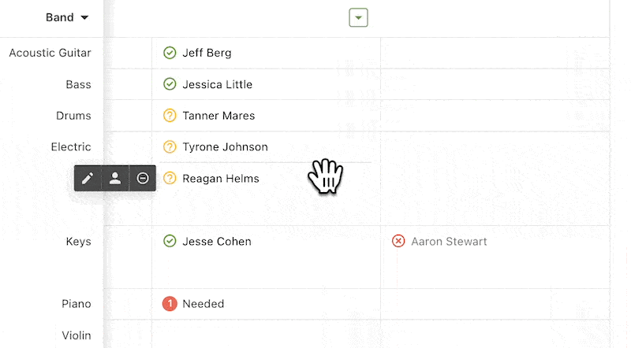The width and height of the screenshot is (631, 348).
Task: Click the Violin position label
Action: (77, 335)
